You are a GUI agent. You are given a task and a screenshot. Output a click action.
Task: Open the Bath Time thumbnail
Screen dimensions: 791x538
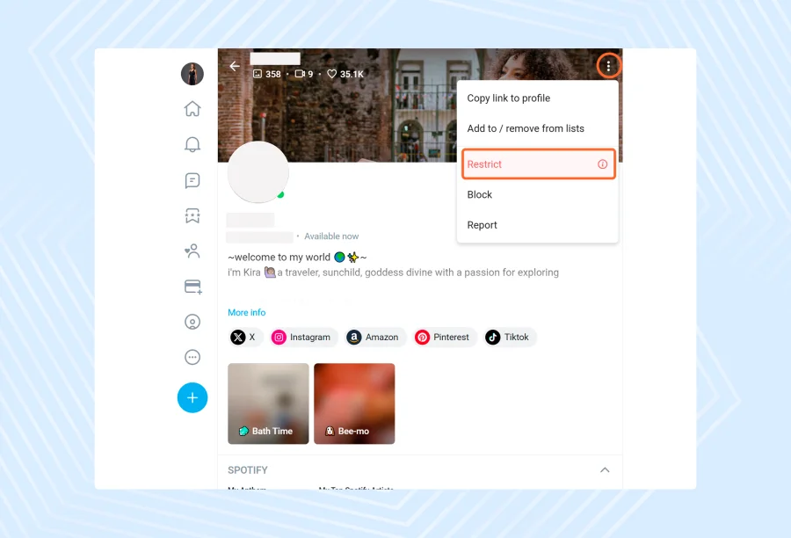[268, 403]
